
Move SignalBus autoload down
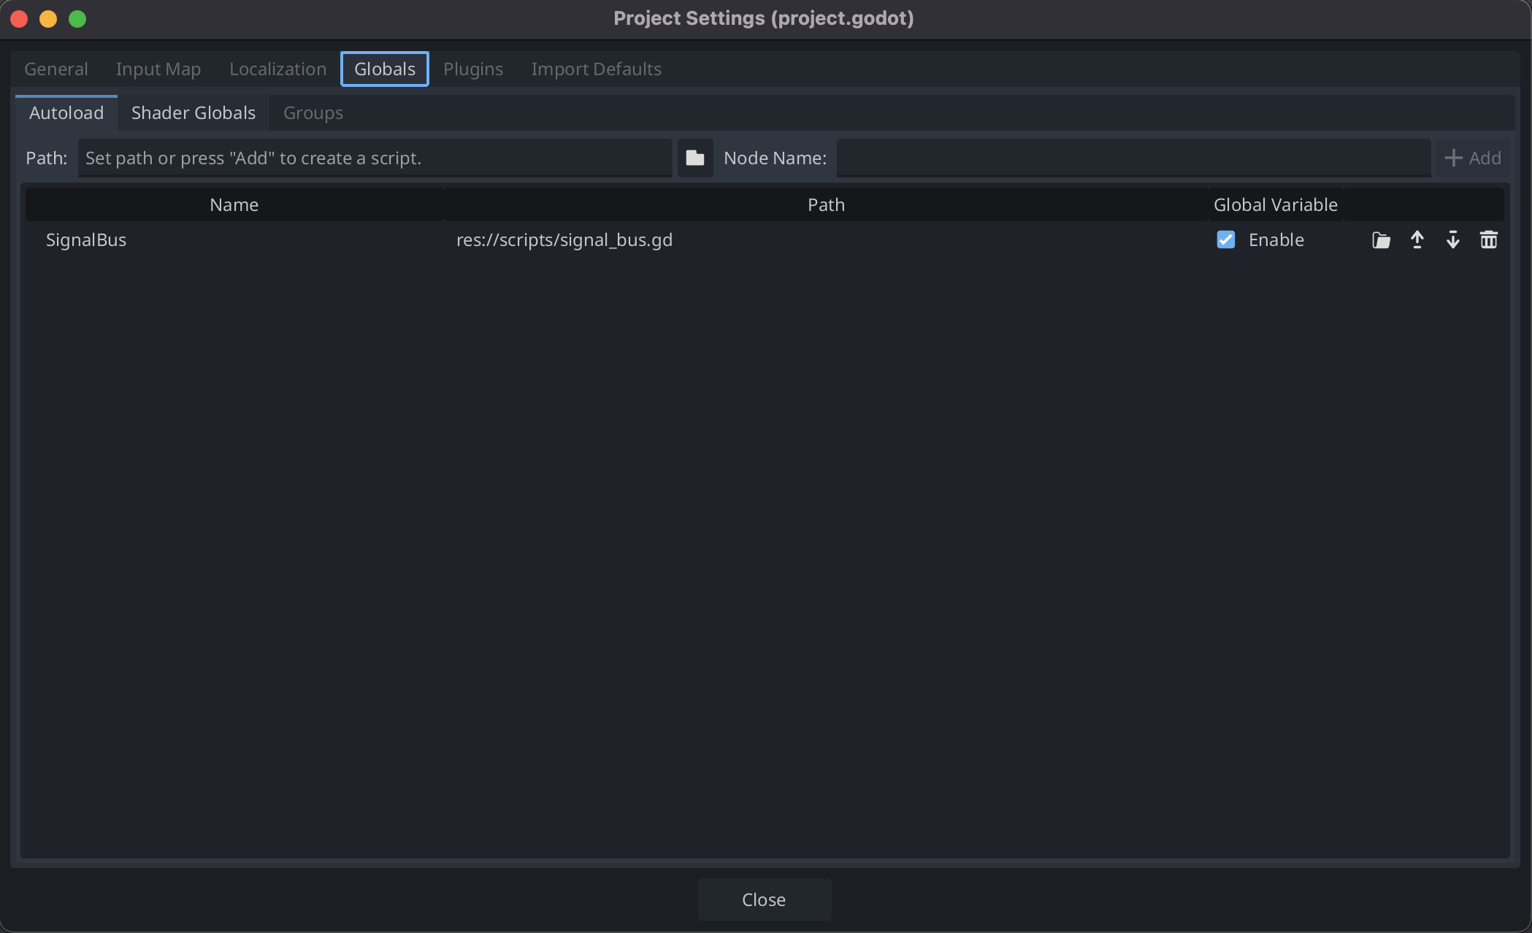pos(1452,240)
